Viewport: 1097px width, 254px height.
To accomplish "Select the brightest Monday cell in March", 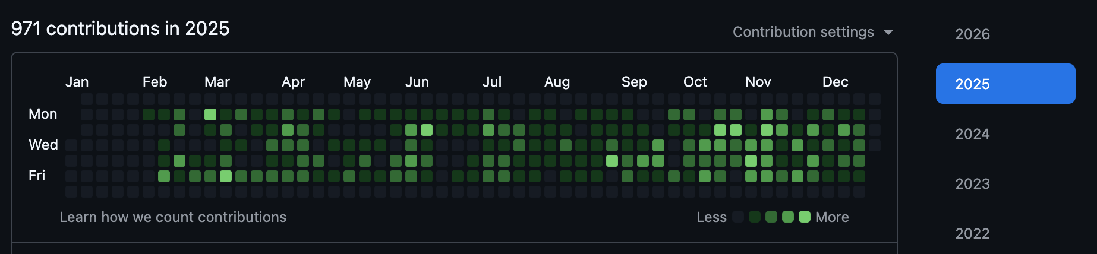I will click(x=210, y=115).
